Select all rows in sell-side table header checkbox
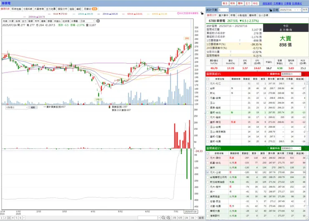Image resolution: width=309 pixels, height=221 pixels. tap(208, 153)
